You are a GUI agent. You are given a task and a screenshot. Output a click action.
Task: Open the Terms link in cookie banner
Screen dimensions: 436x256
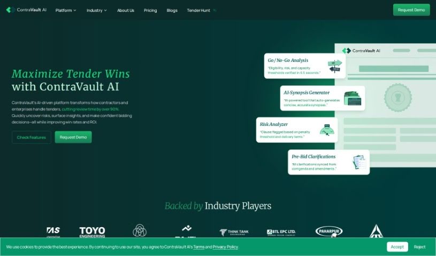[x=198, y=247]
